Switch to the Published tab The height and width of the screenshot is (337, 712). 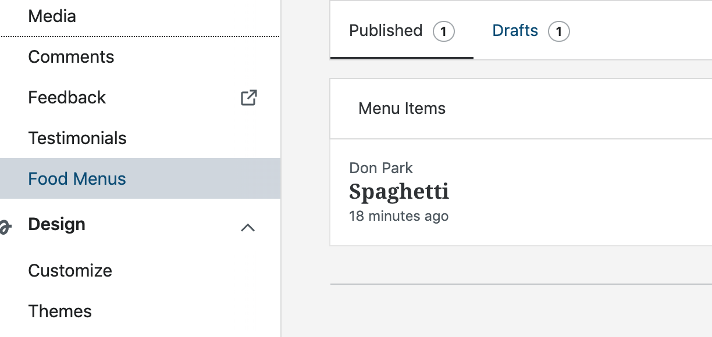tap(386, 30)
